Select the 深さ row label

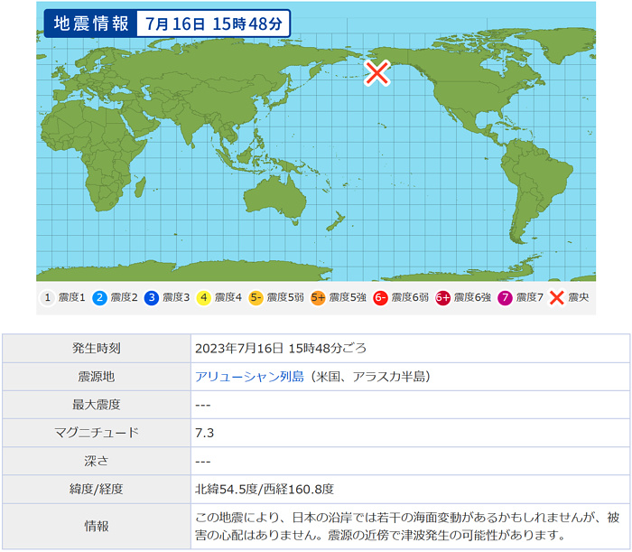click(97, 462)
